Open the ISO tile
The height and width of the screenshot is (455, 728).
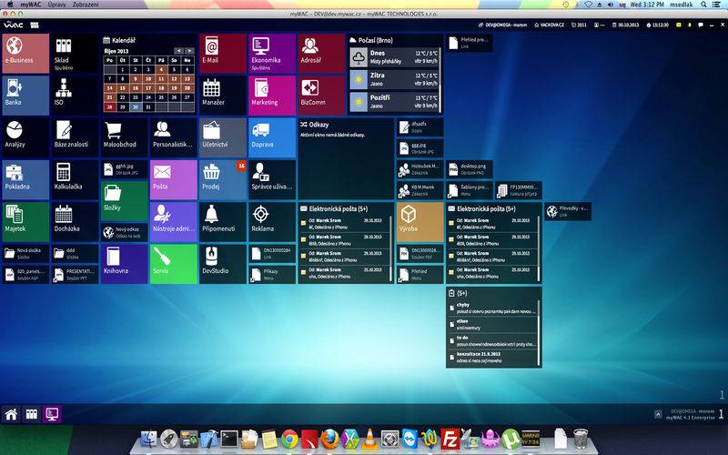coord(76,96)
